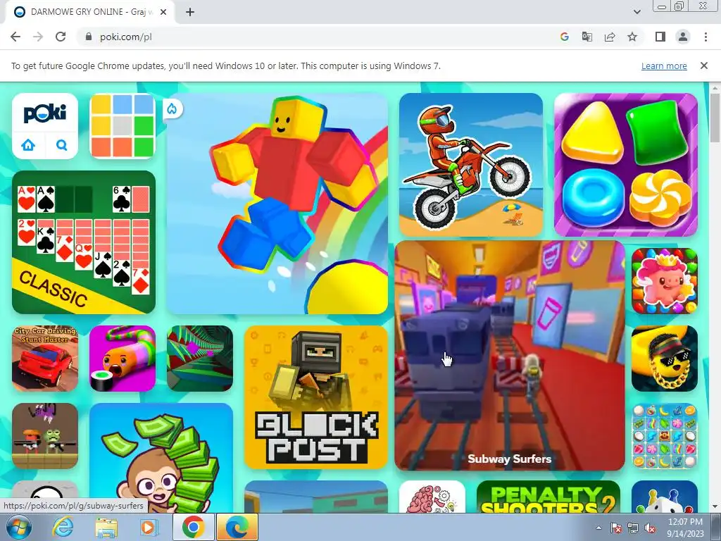Click the trending flame badge icon

pyautogui.click(x=172, y=108)
